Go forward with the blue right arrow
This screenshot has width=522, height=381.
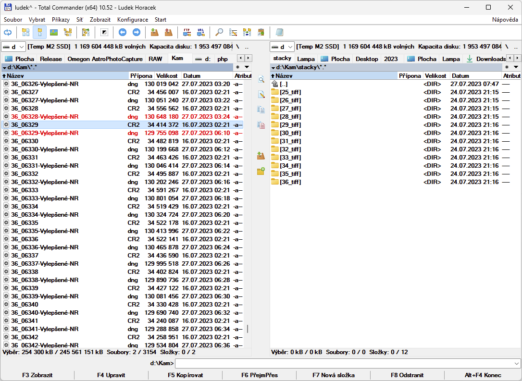[x=137, y=32]
